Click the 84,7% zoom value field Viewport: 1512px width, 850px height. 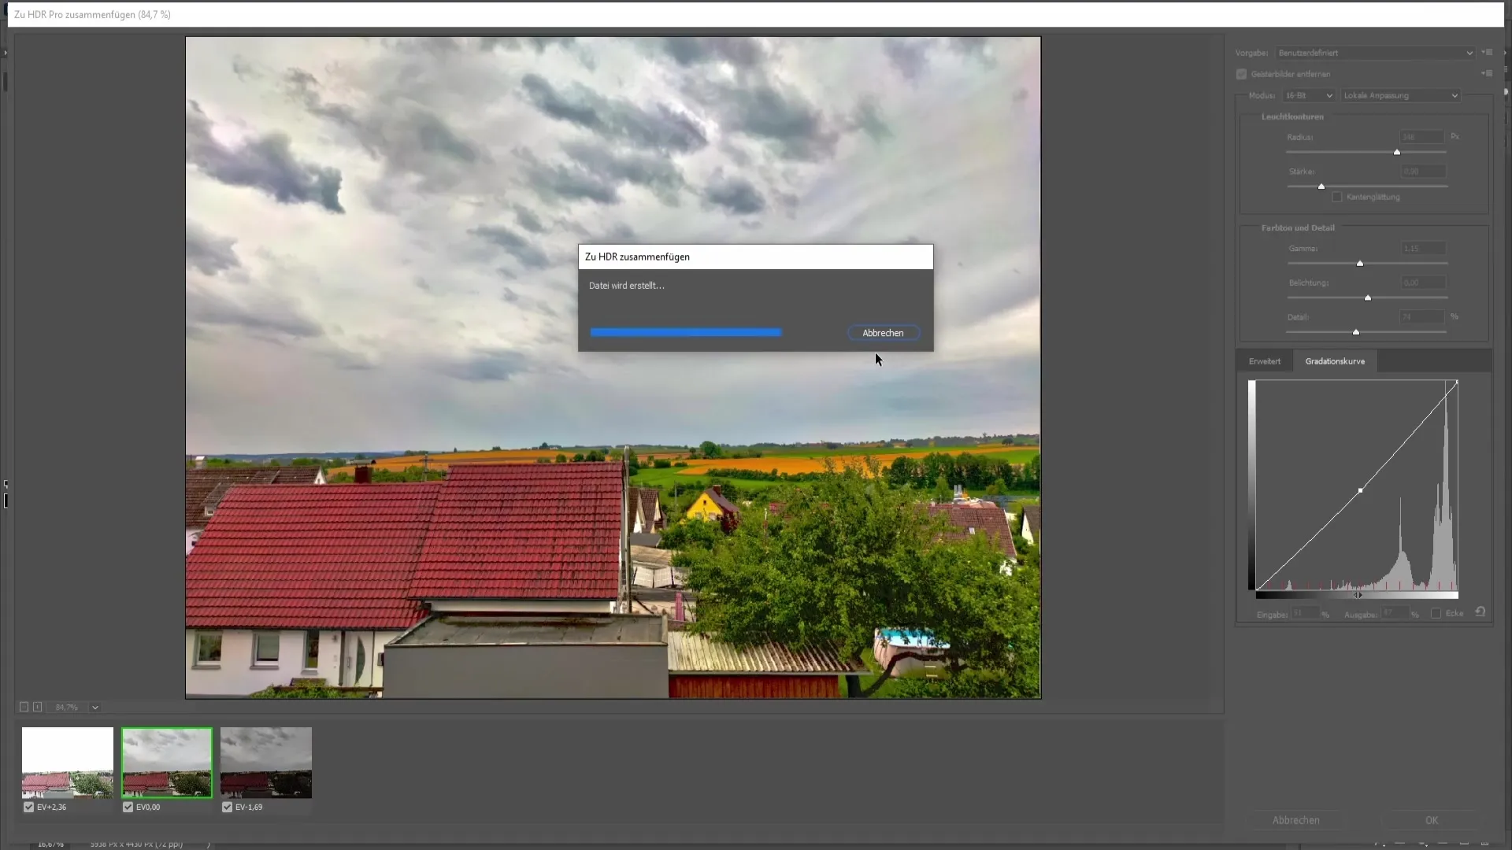pos(67,708)
